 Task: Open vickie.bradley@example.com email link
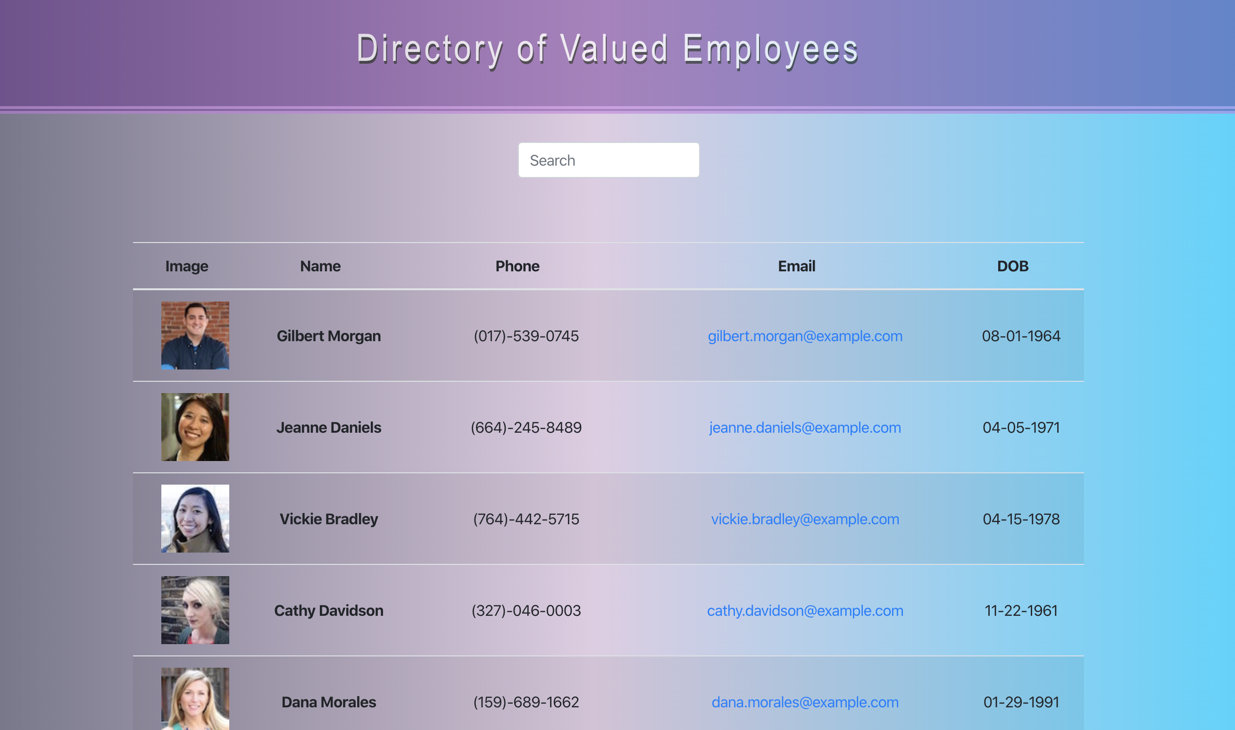(805, 519)
